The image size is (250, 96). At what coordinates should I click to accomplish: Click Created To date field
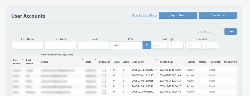[x=210, y=45]
